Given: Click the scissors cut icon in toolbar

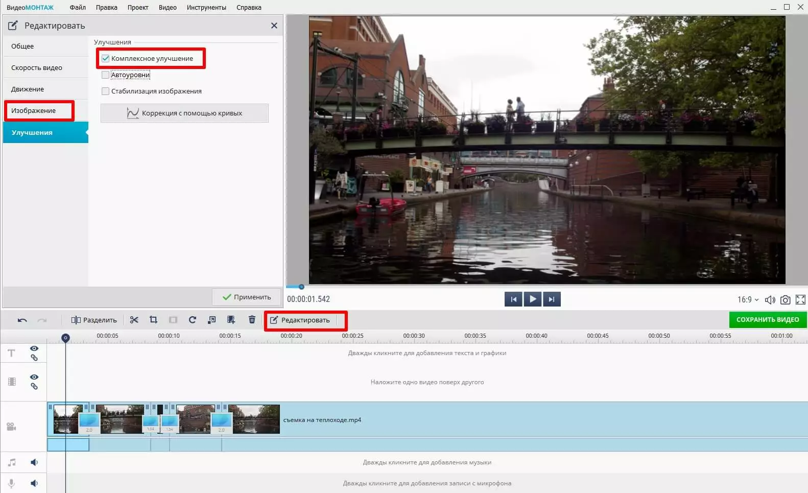Looking at the screenshot, I should point(134,320).
